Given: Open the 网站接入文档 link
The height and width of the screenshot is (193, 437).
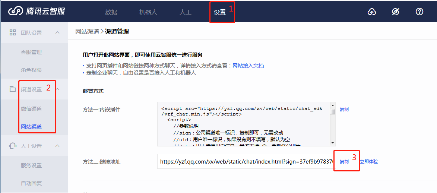Looking at the screenshot, I should tap(248, 66).
